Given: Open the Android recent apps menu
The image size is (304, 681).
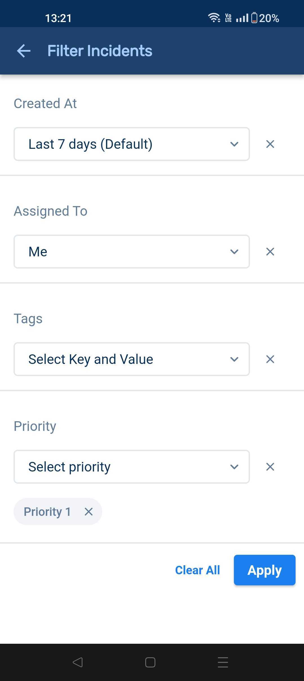Looking at the screenshot, I should coord(223,662).
